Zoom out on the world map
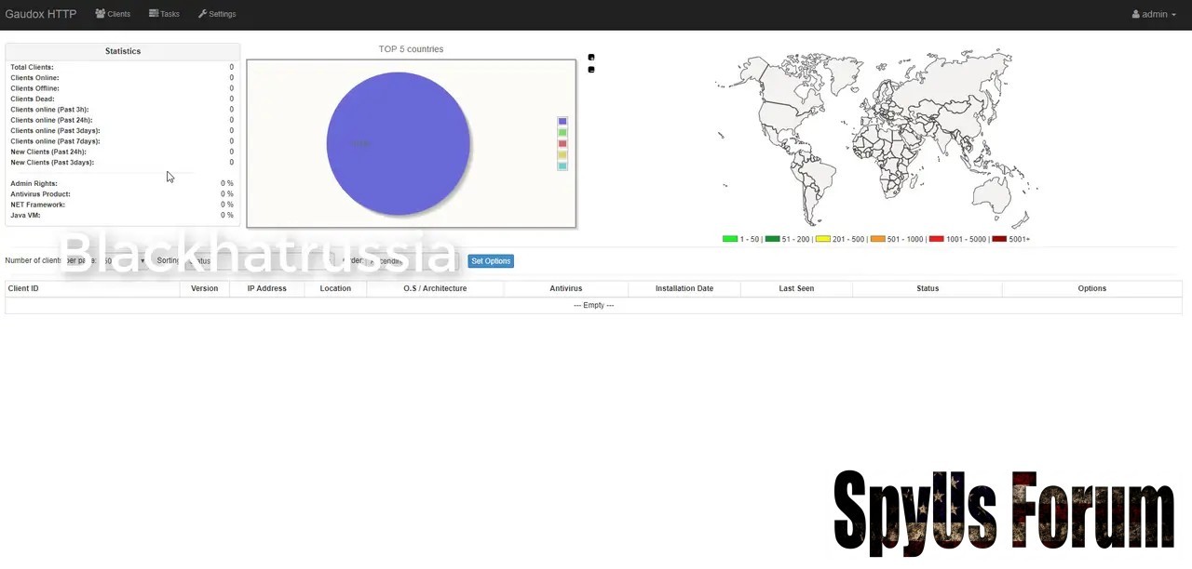 coord(590,70)
